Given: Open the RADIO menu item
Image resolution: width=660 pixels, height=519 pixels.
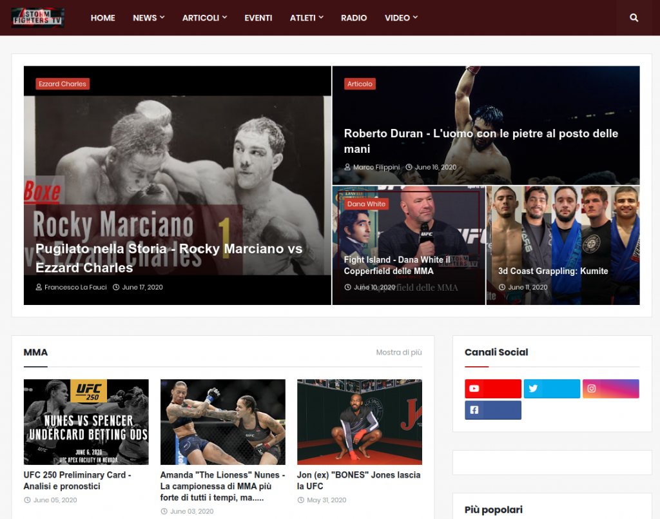Looking at the screenshot, I should 354,17.
